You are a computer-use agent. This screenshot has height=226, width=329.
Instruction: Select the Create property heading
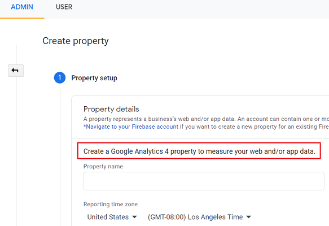76,41
